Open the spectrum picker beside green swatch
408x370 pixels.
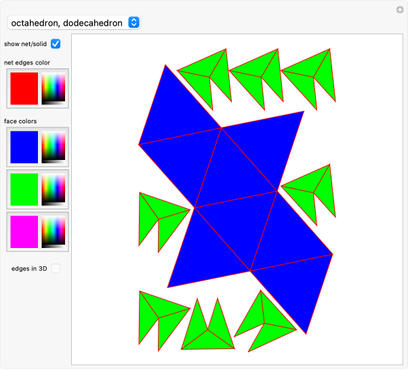click(x=53, y=188)
